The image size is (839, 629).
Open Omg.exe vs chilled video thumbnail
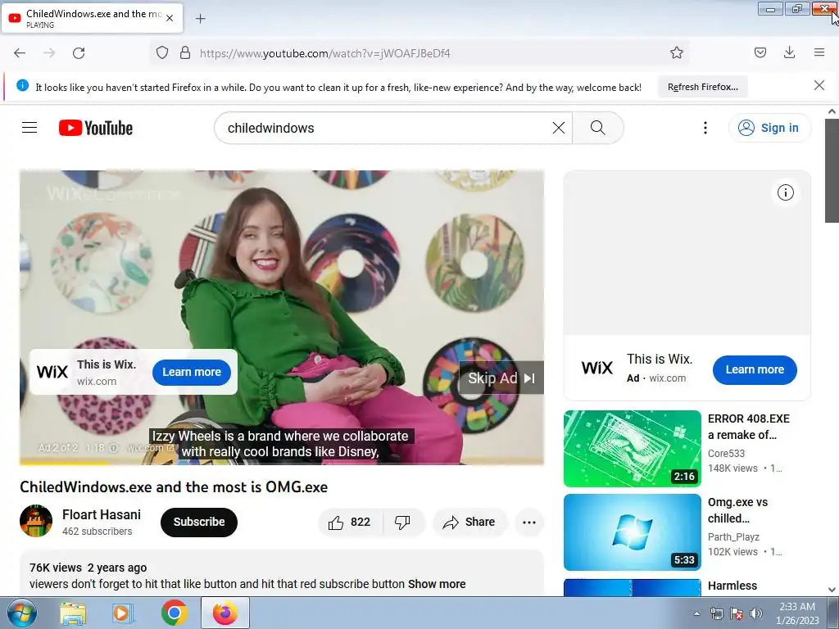click(632, 532)
